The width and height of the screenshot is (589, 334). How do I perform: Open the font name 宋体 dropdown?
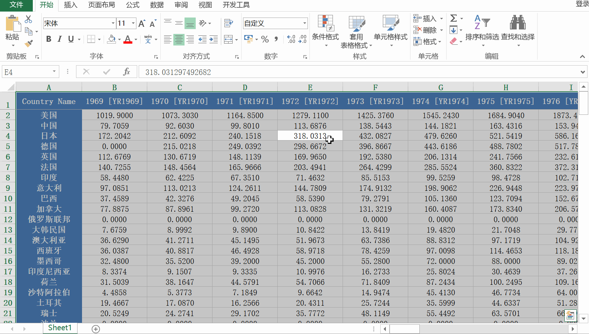(113, 23)
